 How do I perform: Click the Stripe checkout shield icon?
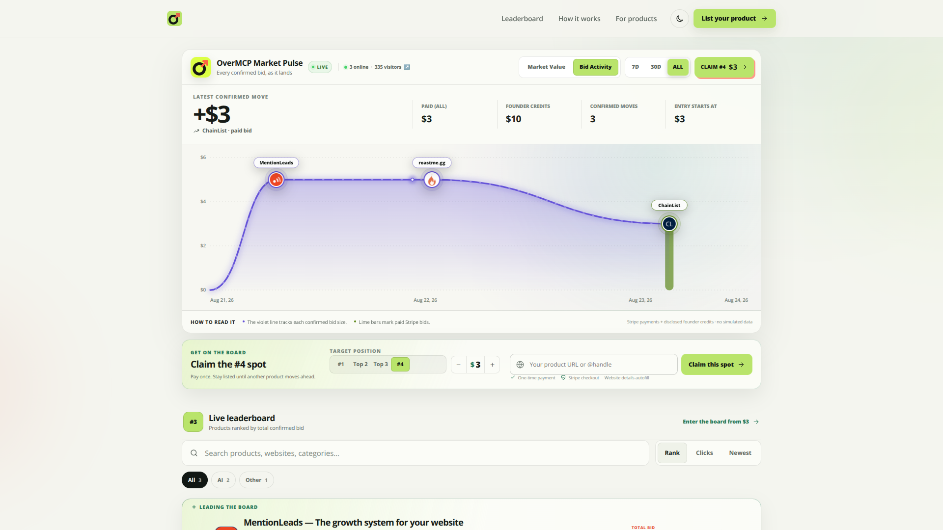tap(563, 378)
